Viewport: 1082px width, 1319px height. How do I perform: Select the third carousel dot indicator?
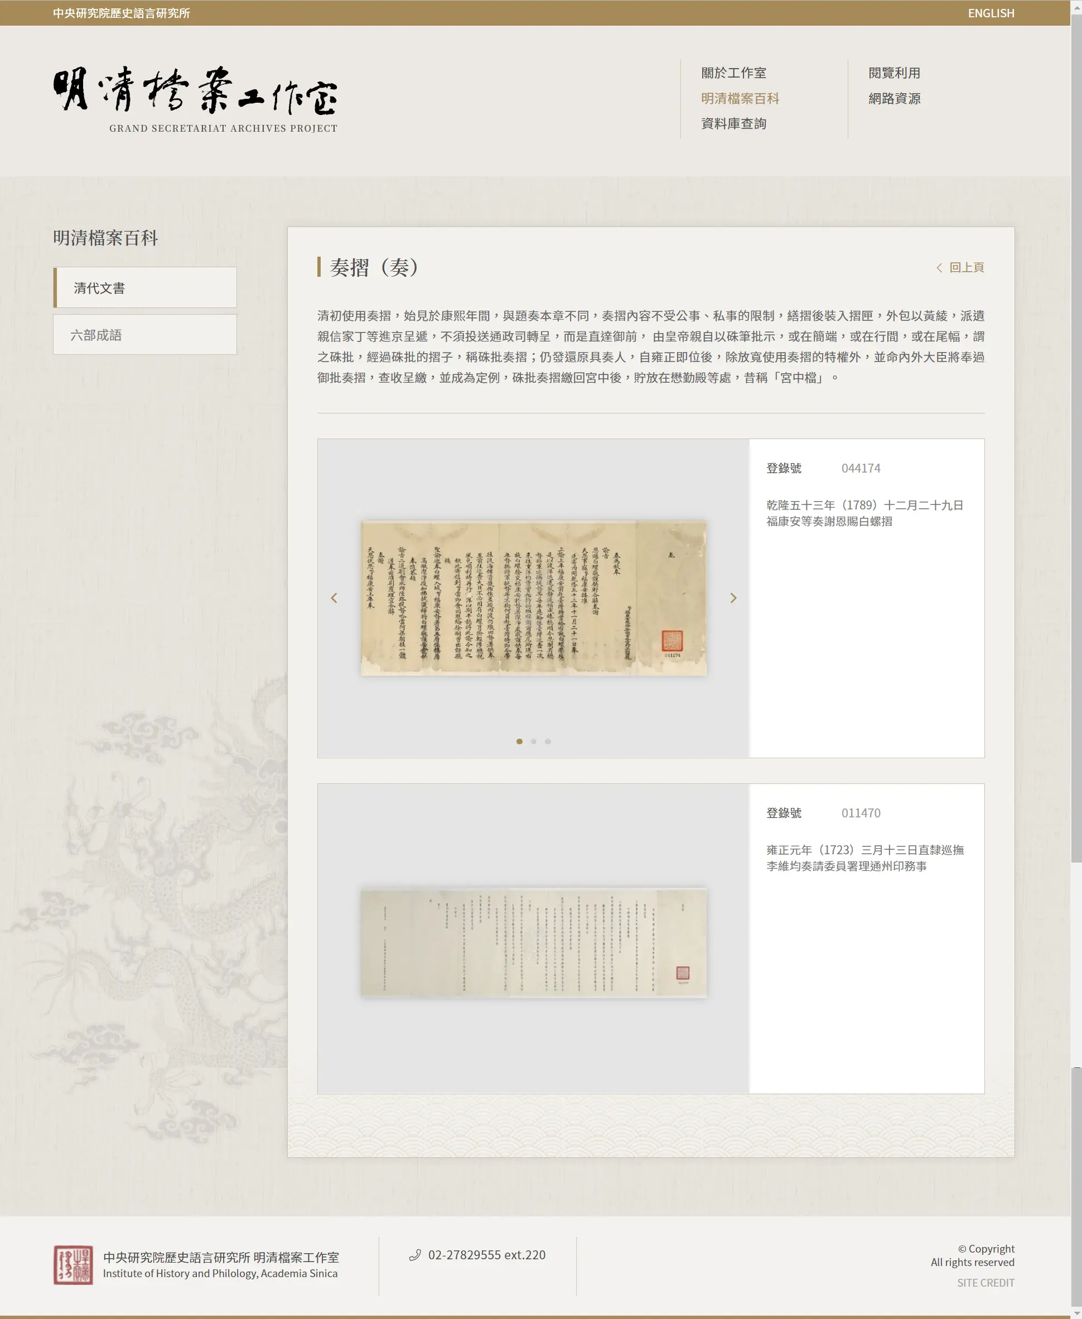[548, 741]
